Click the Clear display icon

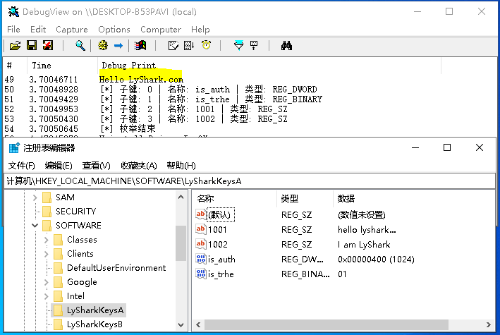140,46
